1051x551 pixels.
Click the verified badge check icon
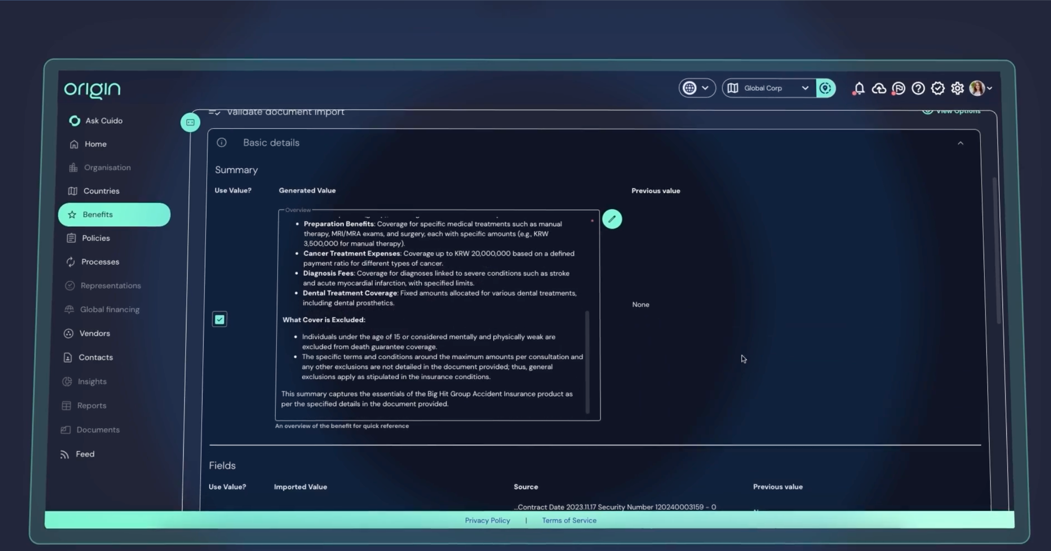pyautogui.click(x=937, y=88)
